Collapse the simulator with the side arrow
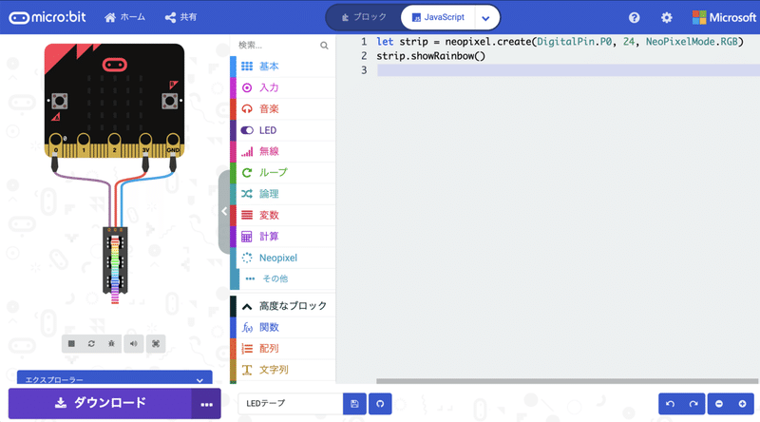Viewport: 760px width, 422px height. 224,212
